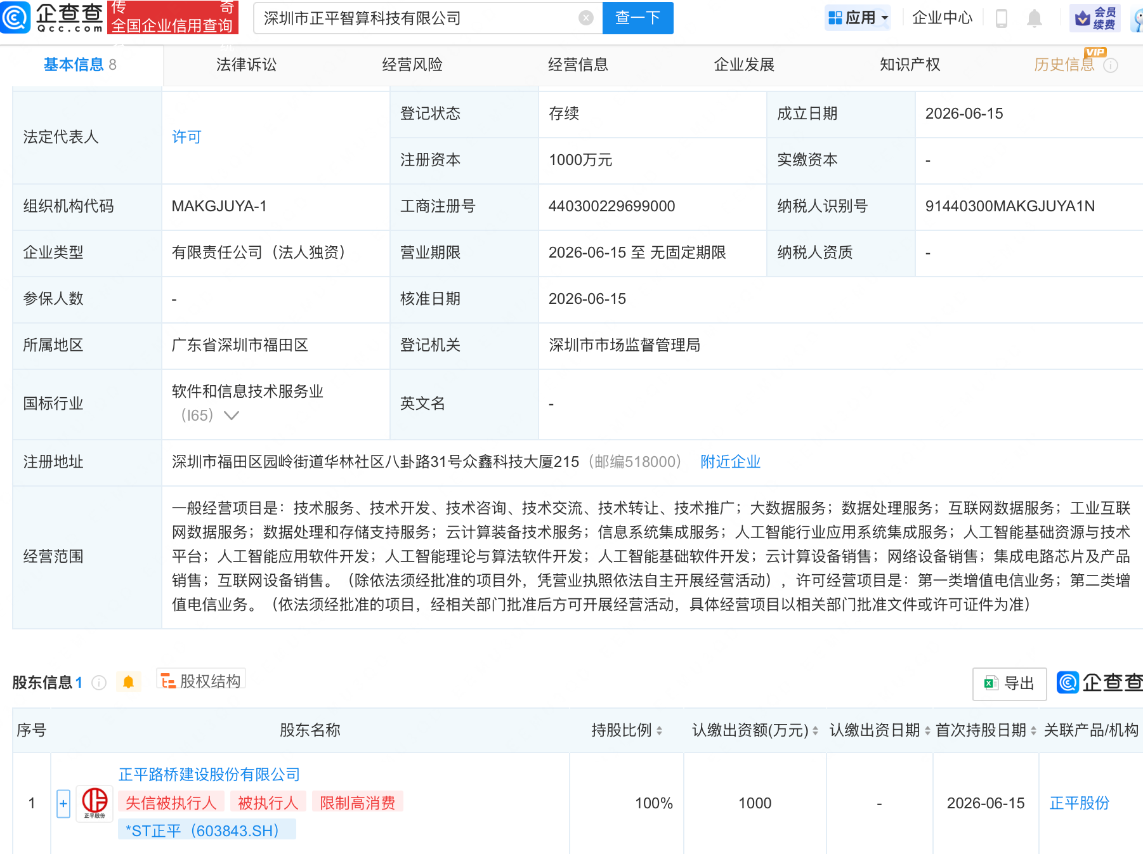This screenshot has width=1143, height=854.
Task: Click the 附近企业 link
Action: (x=730, y=462)
